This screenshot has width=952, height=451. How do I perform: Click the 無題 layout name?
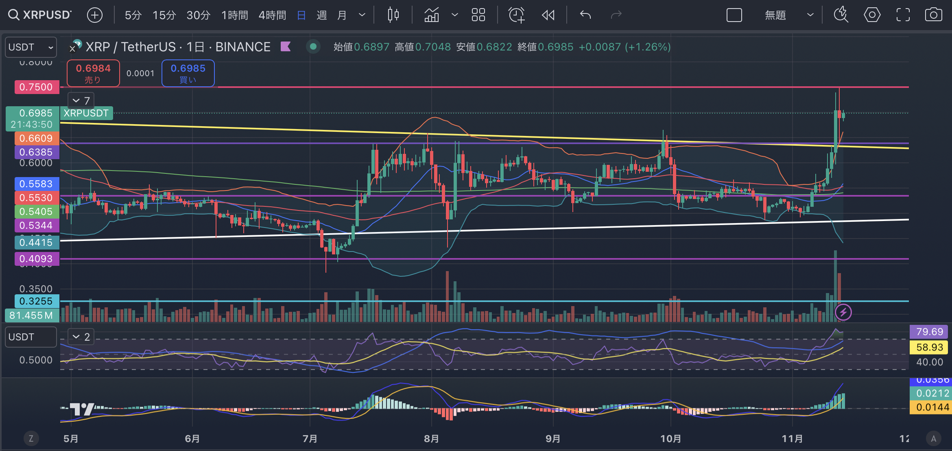(x=775, y=15)
